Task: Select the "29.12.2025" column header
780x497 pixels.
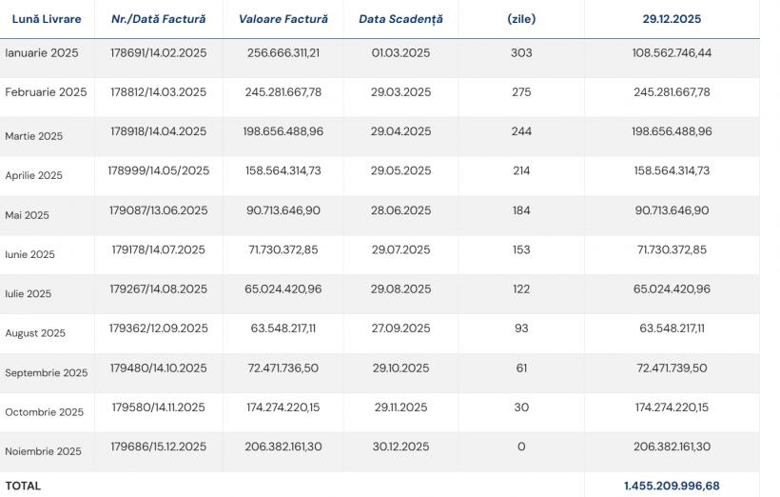Action: pyautogui.click(x=672, y=19)
